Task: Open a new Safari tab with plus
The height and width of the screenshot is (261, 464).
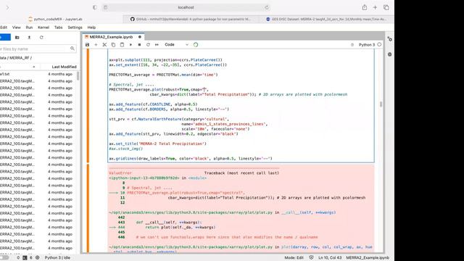Action: pyautogui.click(x=375, y=7)
